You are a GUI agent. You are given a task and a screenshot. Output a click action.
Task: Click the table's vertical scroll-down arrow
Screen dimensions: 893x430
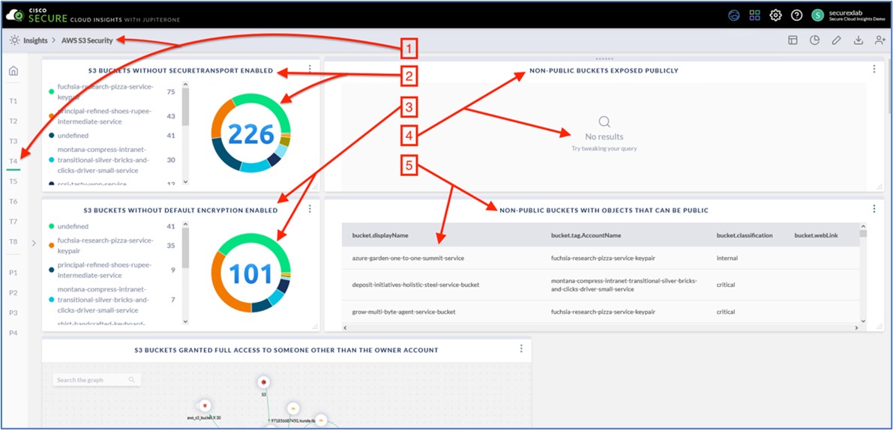864,321
